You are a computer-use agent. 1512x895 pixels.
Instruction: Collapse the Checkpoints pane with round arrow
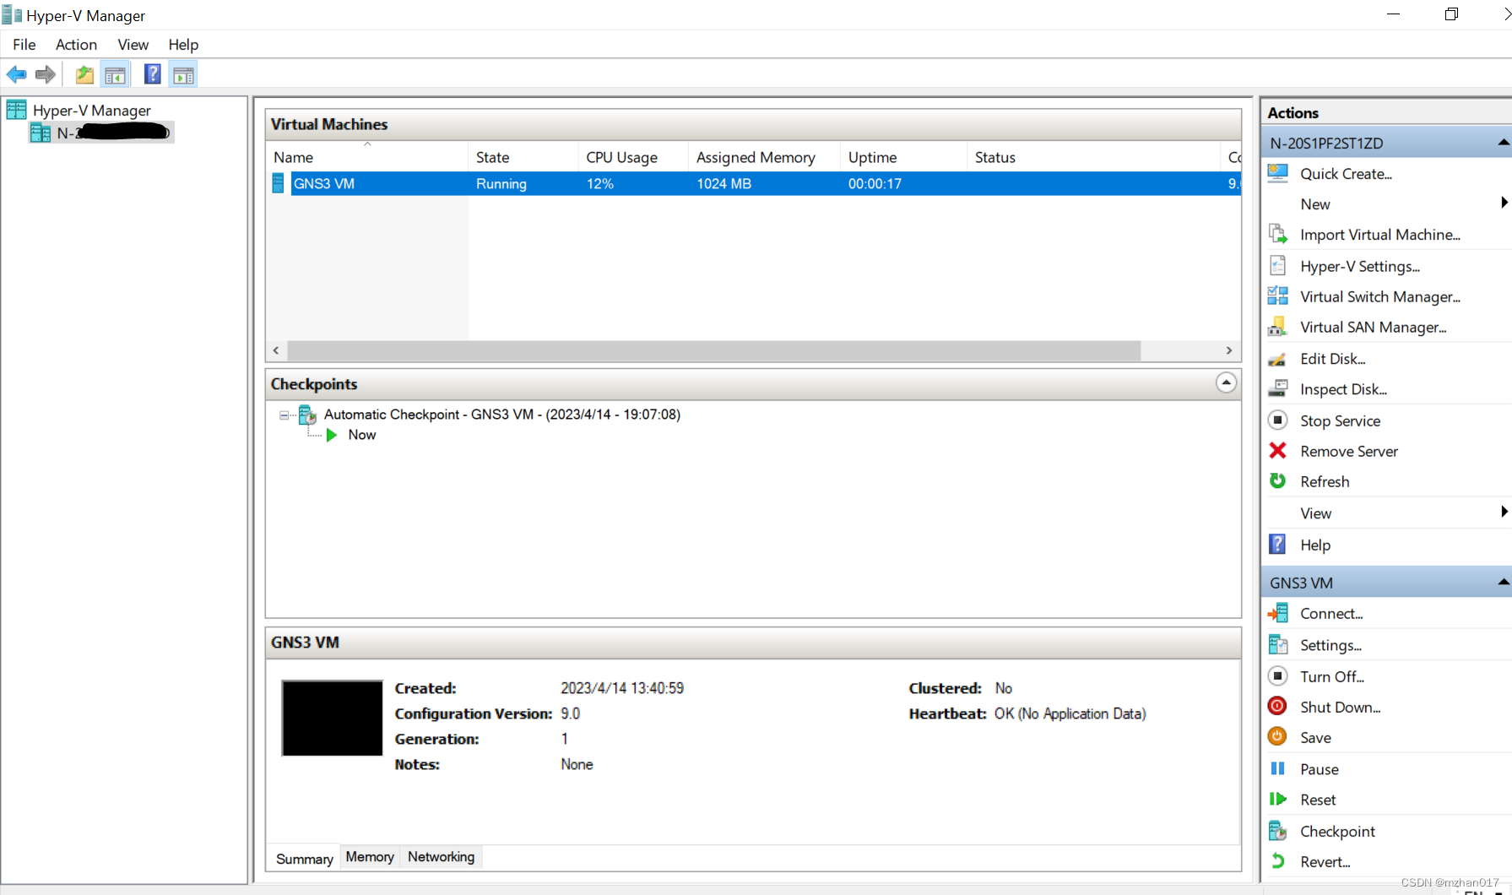click(1226, 382)
